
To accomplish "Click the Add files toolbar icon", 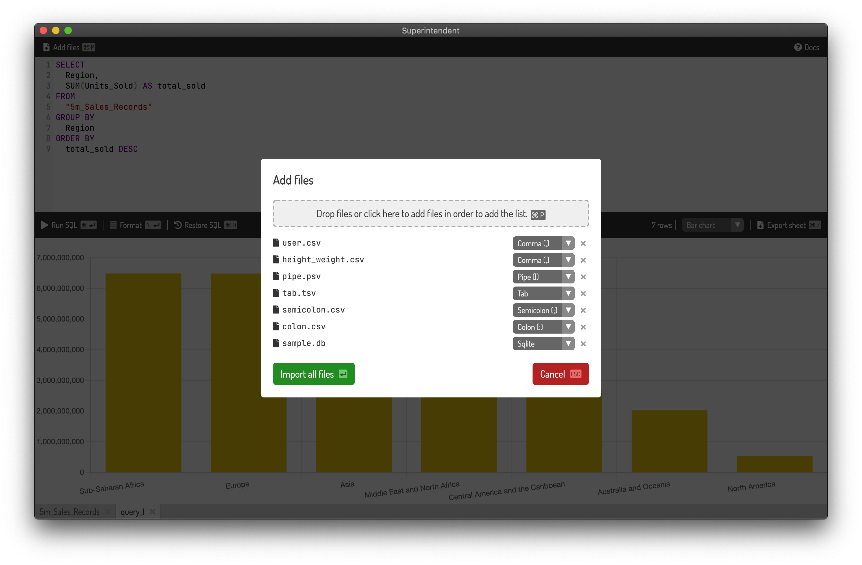I will (46, 47).
